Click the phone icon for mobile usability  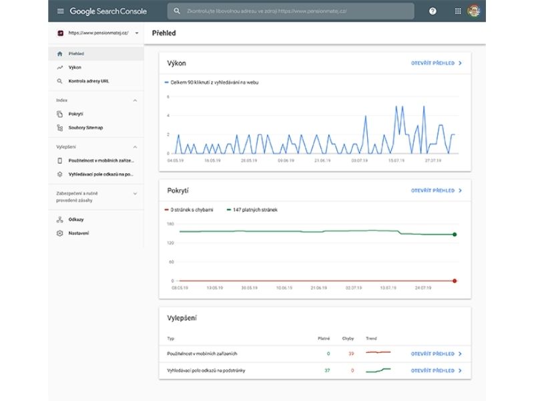point(60,160)
